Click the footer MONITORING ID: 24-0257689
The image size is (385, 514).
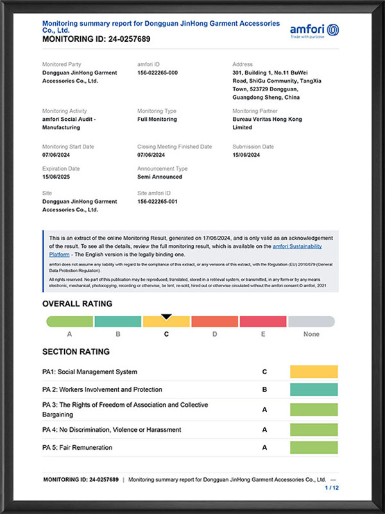(x=81, y=479)
